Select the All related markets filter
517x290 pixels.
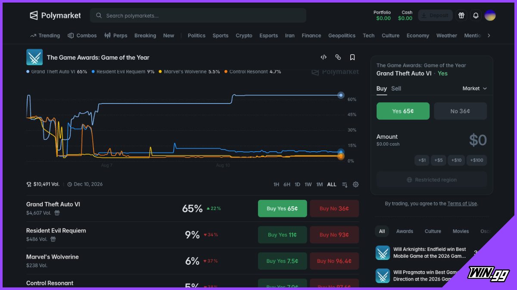click(x=382, y=231)
